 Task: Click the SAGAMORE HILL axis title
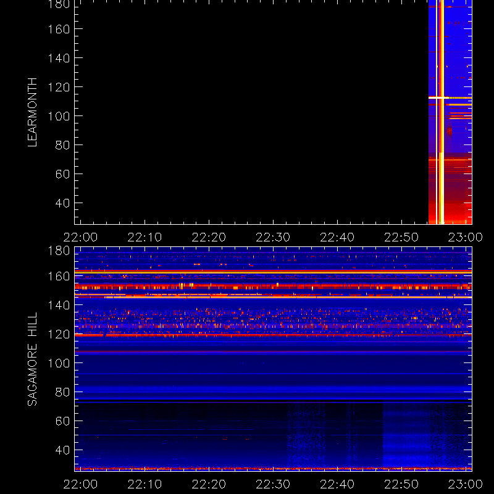pyautogui.click(x=32, y=359)
